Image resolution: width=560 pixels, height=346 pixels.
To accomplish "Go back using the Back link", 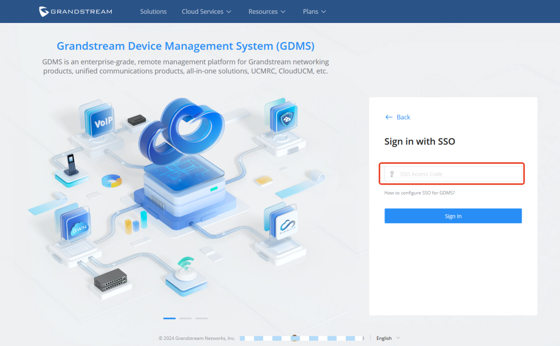I will pyautogui.click(x=397, y=117).
